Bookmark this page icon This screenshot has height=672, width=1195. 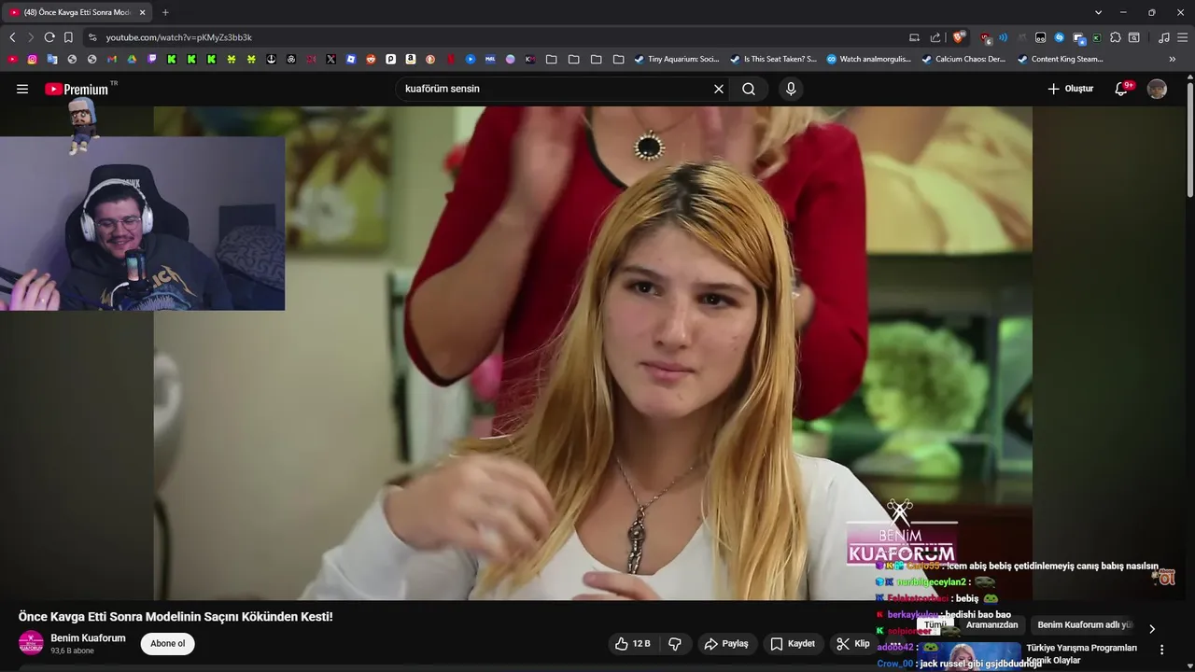pos(68,37)
